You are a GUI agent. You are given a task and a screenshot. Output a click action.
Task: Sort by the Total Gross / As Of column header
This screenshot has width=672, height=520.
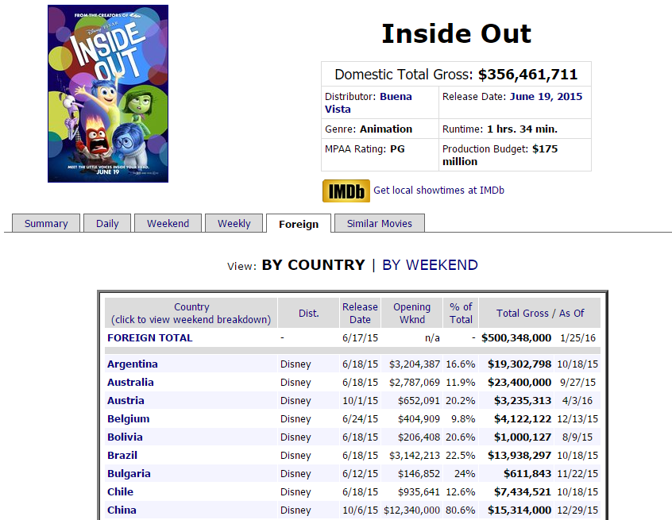(x=540, y=313)
